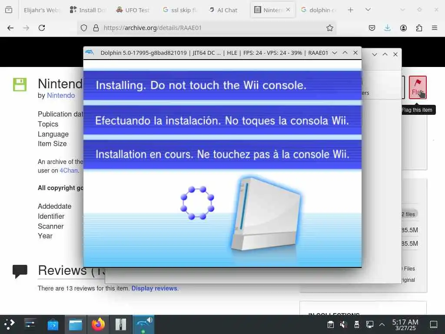445x334 pixels.
Task: Reload the current page
Action: (42, 28)
